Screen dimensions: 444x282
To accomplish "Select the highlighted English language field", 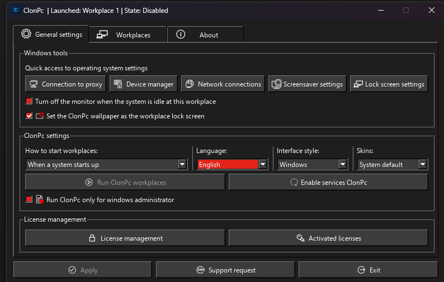I will click(x=228, y=164).
